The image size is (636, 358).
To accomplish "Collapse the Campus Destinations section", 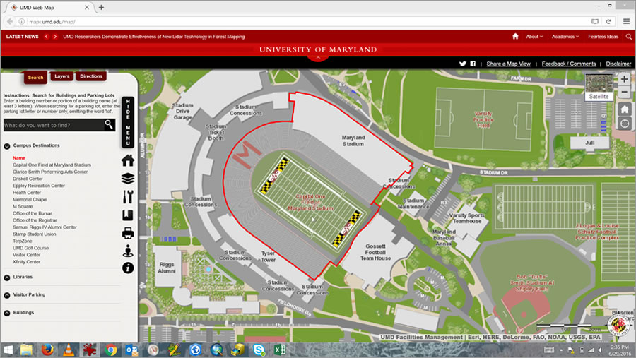I will pos(7,146).
